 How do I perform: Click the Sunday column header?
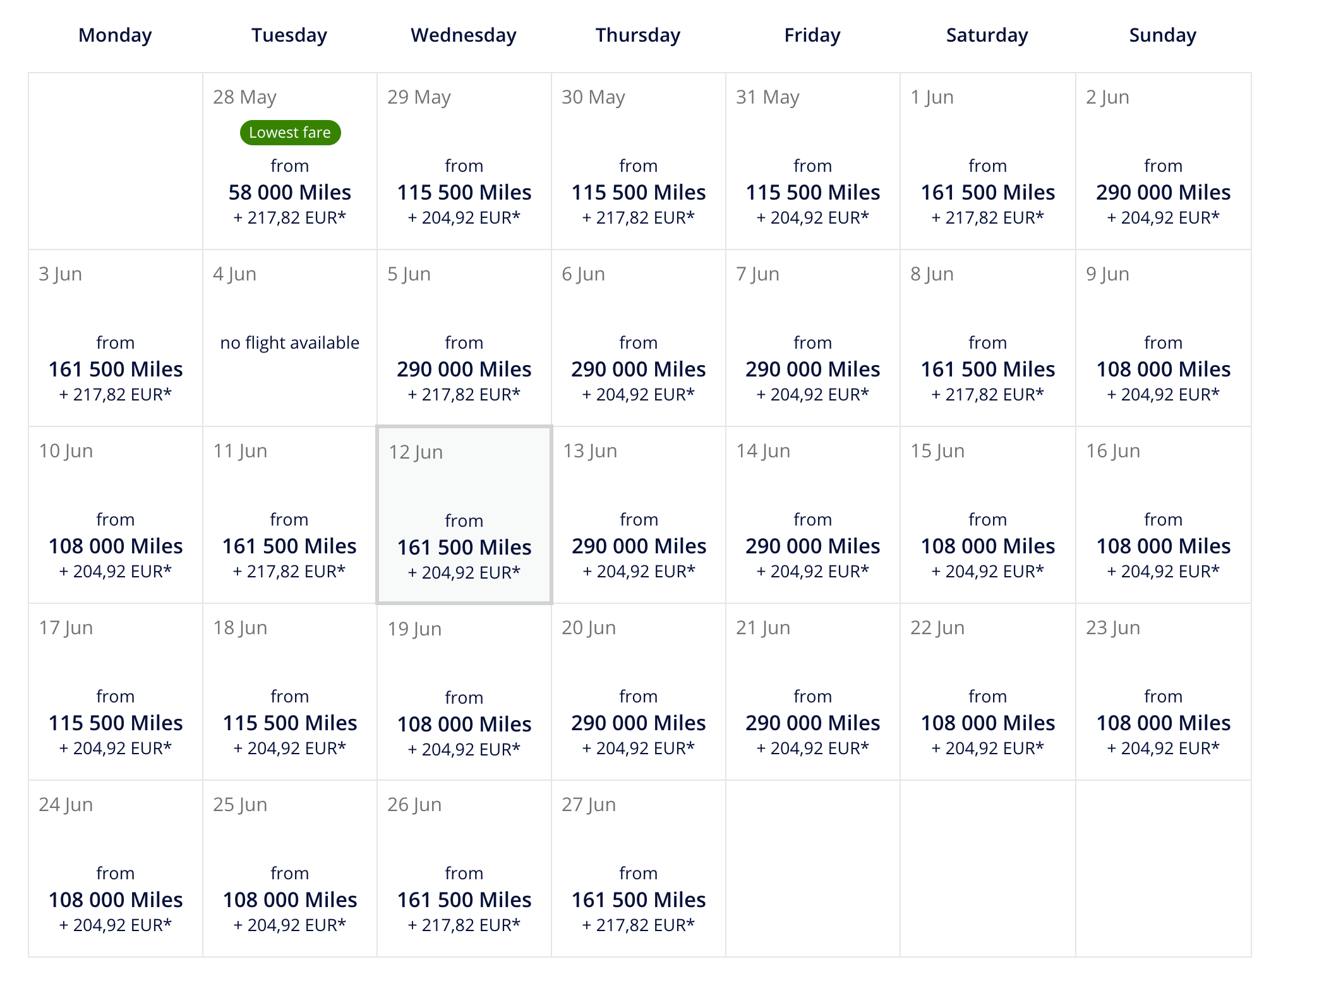click(x=1163, y=35)
